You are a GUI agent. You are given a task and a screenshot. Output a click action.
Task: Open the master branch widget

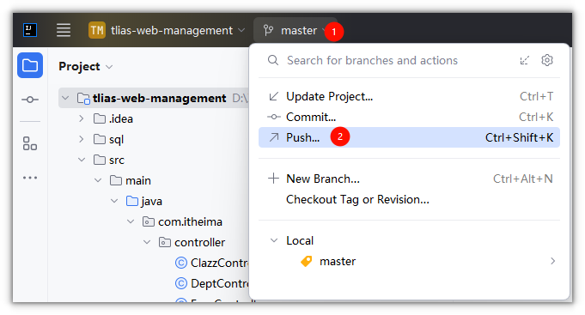click(295, 30)
